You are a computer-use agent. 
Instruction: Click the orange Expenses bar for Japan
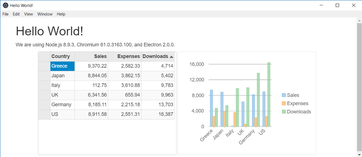coord(224,119)
